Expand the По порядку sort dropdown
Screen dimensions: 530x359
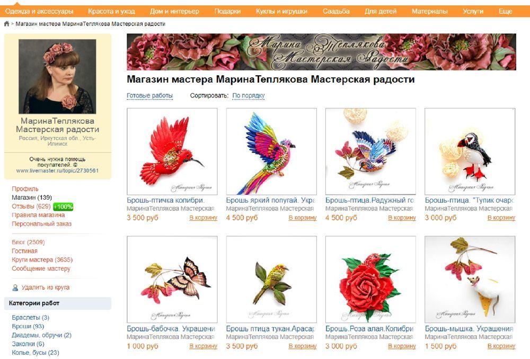(x=249, y=96)
